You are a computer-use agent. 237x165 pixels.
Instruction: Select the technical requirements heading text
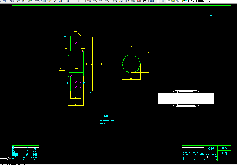tap(106, 116)
